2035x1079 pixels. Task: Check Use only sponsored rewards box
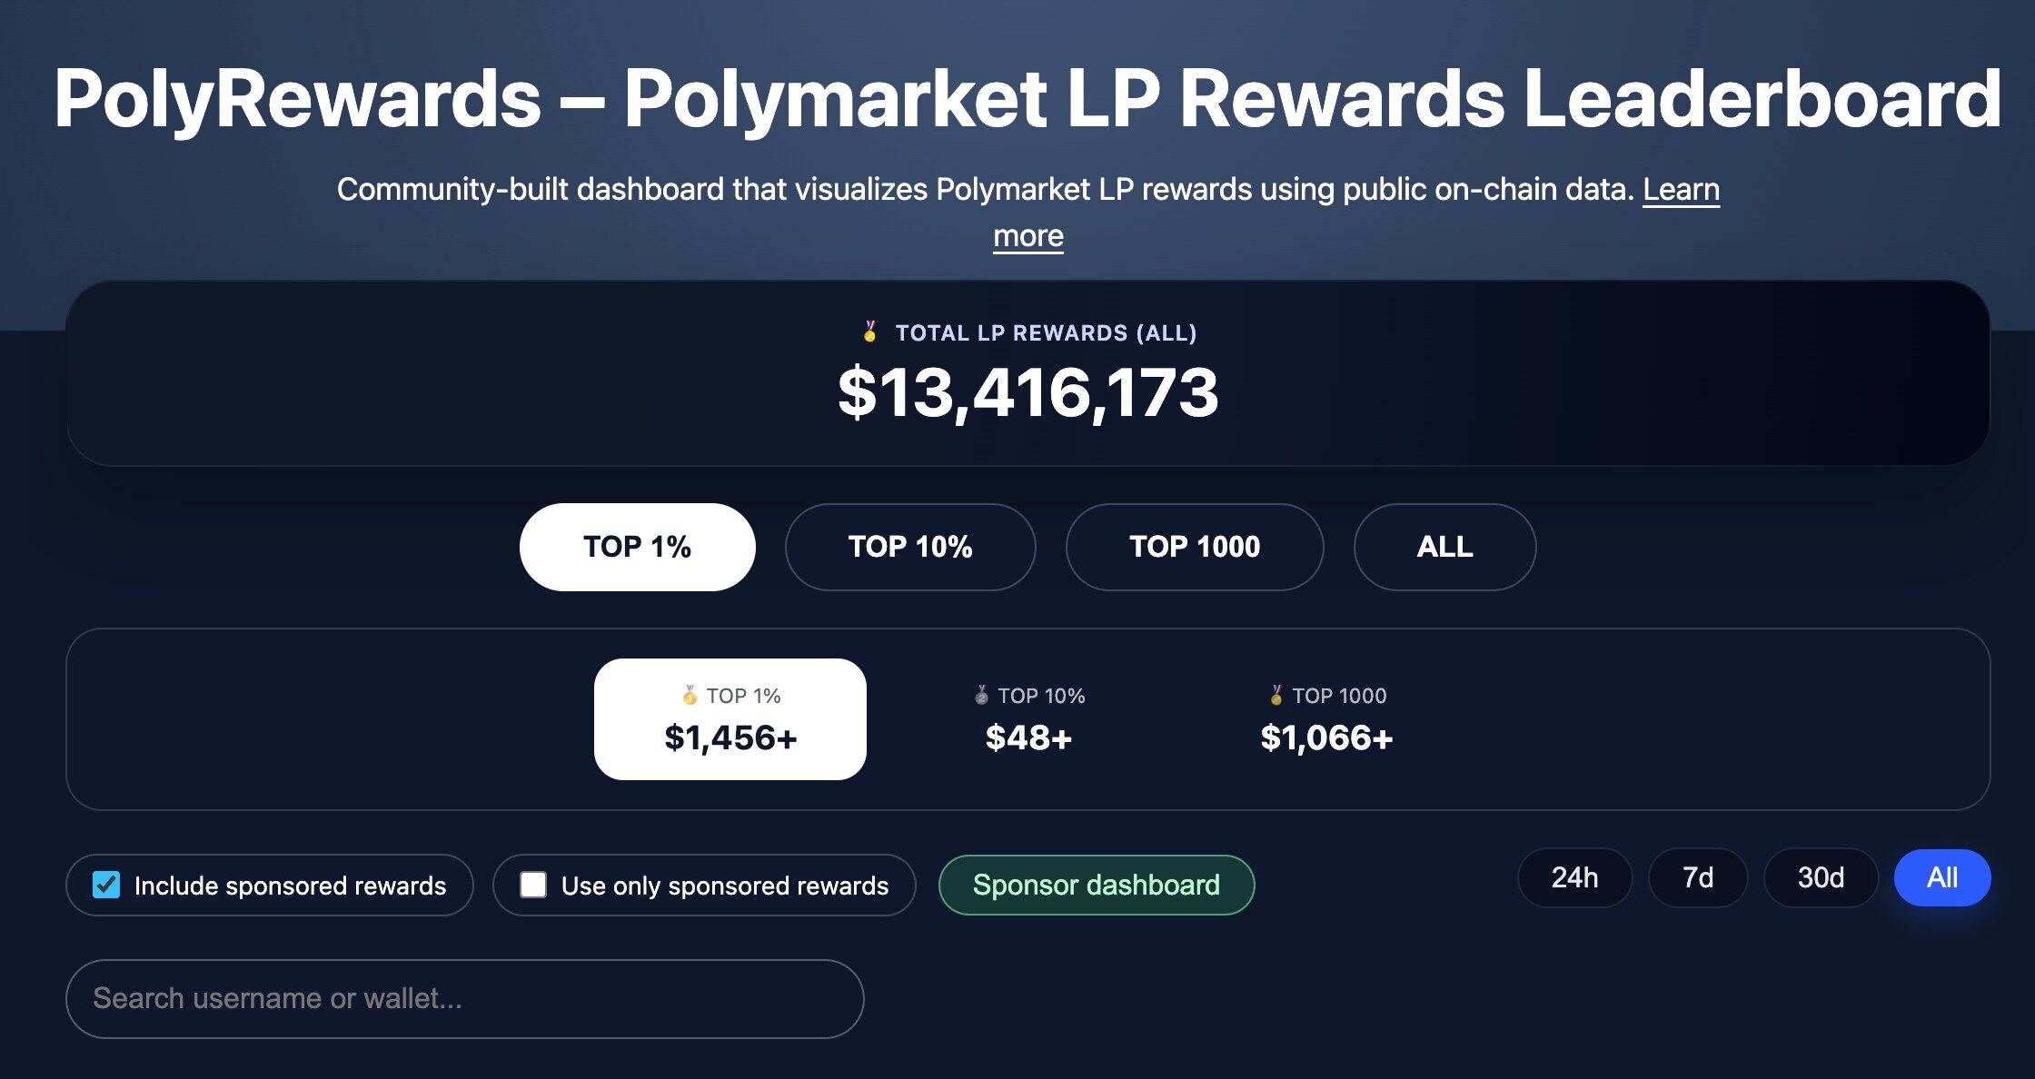(x=533, y=885)
